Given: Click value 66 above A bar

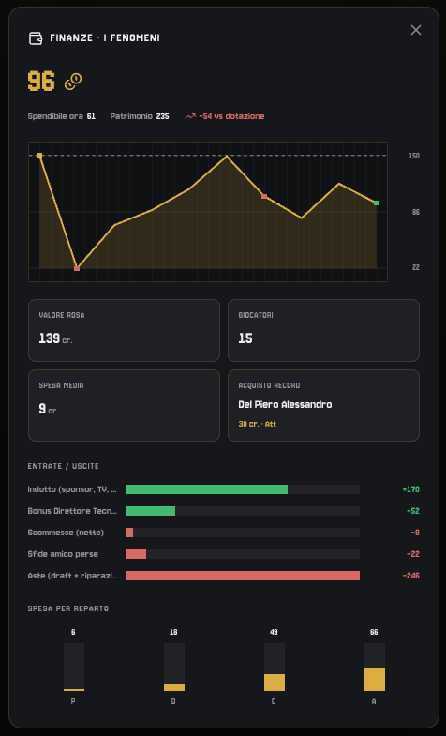Looking at the screenshot, I should point(374,632).
